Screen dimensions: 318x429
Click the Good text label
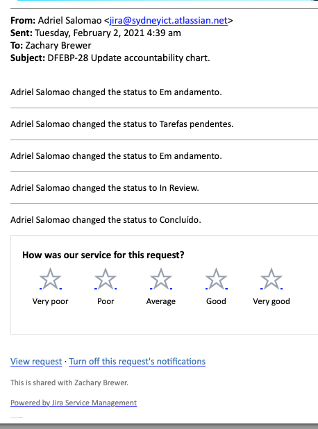pyautogui.click(x=216, y=301)
